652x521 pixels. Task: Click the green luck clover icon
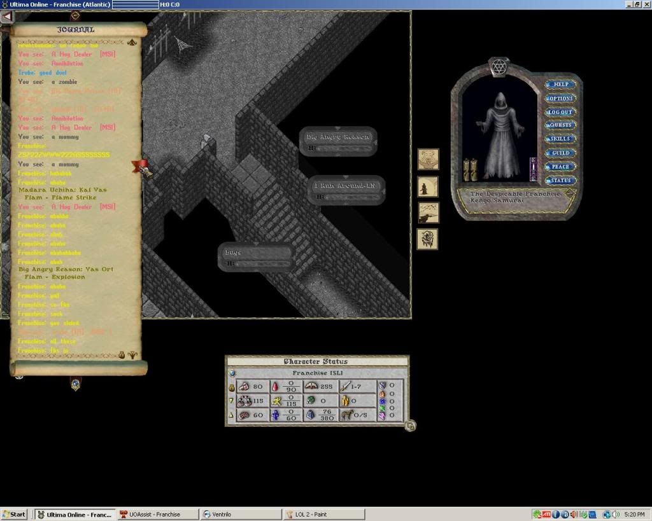pos(311,401)
